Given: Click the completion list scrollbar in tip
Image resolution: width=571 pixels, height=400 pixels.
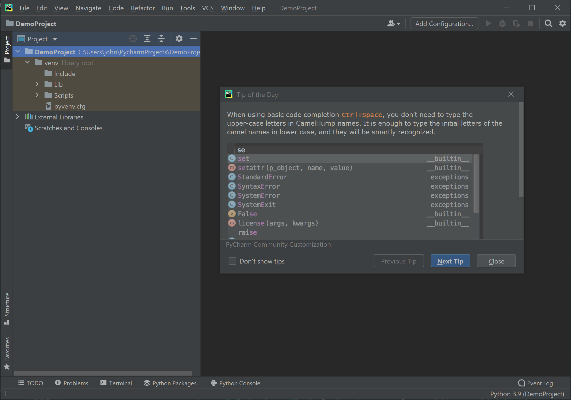Looking at the screenshot, I should click(476, 184).
